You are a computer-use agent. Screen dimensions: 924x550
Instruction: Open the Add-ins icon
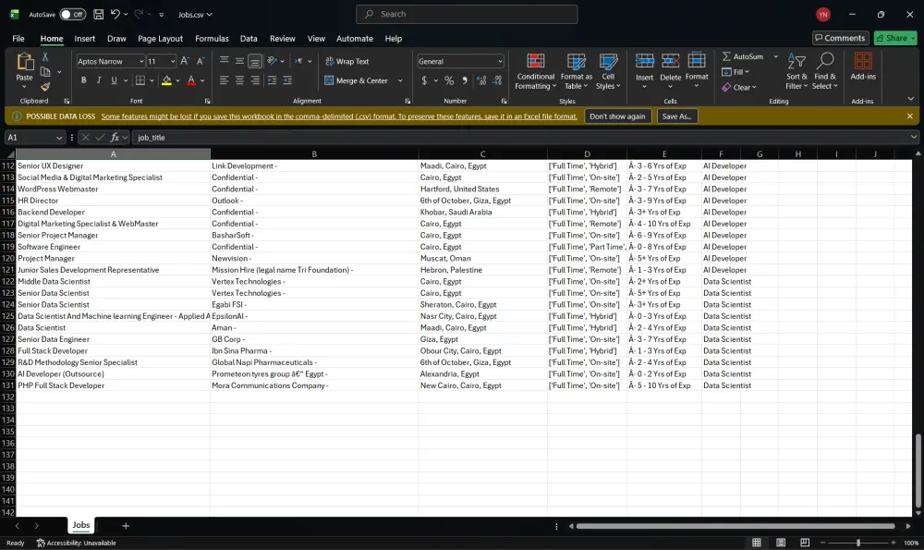coord(863,61)
